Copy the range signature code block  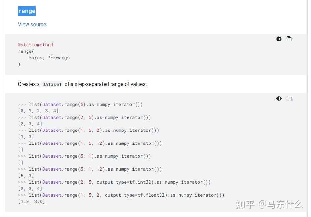coord(289,39)
